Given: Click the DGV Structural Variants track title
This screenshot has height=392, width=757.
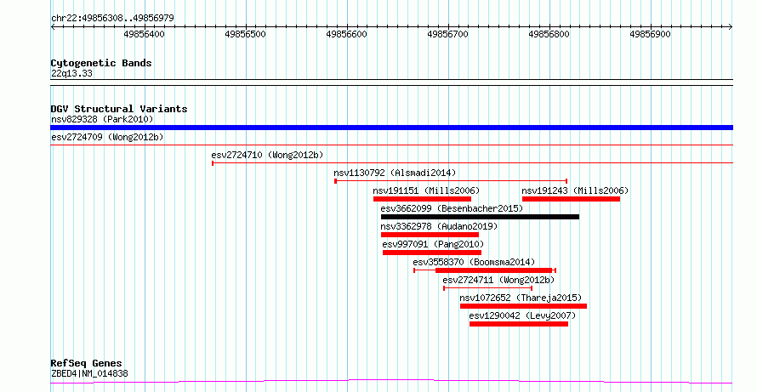Looking at the screenshot, I should pos(119,109).
